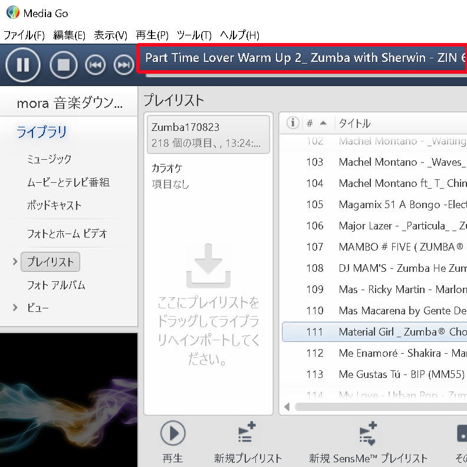Screen dimensions: 467x467
Task: Select track 111 Material Girl
Action: [x=374, y=332]
